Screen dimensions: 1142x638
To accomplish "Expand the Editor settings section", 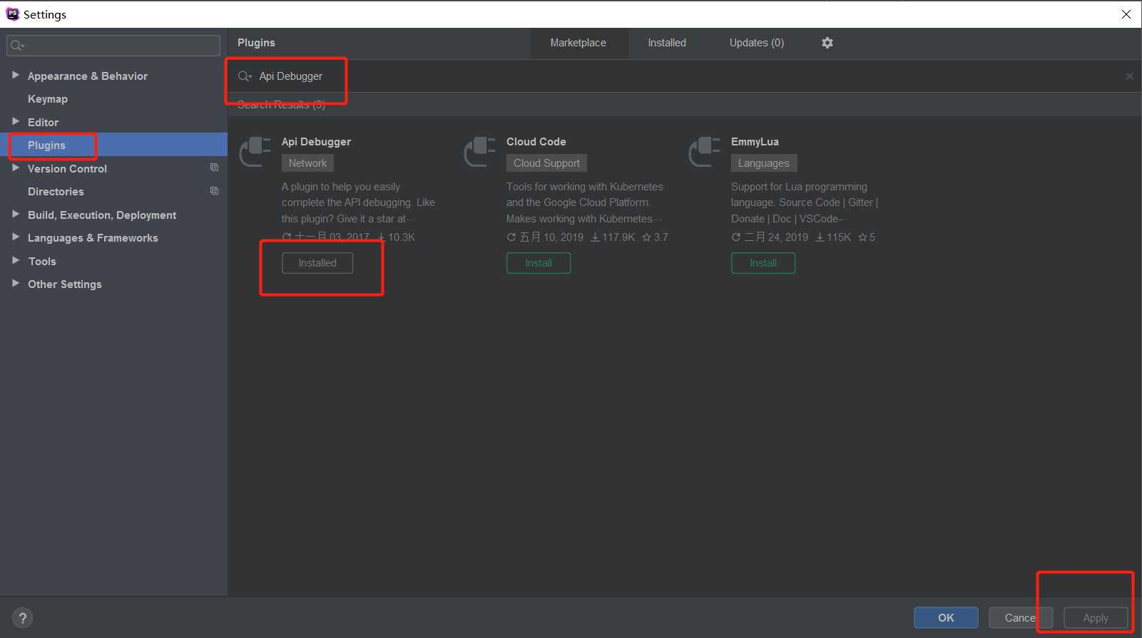I will [16, 121].
